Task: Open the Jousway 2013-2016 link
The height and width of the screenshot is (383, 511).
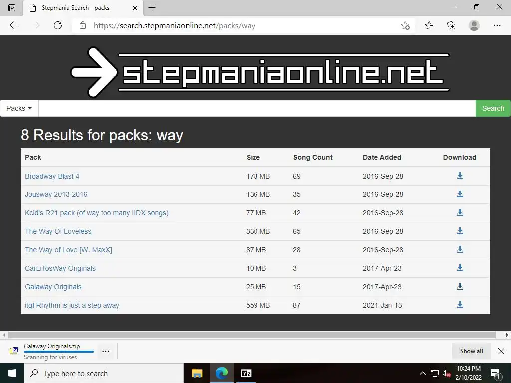Action: point(56,194)
